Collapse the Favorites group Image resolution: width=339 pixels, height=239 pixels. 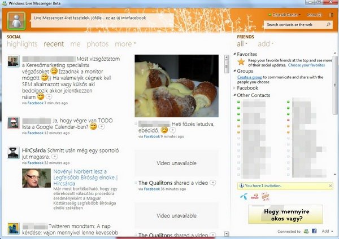[x=235, y=54]
